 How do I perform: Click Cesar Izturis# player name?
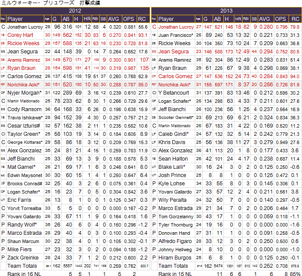(x=24, y=126)
